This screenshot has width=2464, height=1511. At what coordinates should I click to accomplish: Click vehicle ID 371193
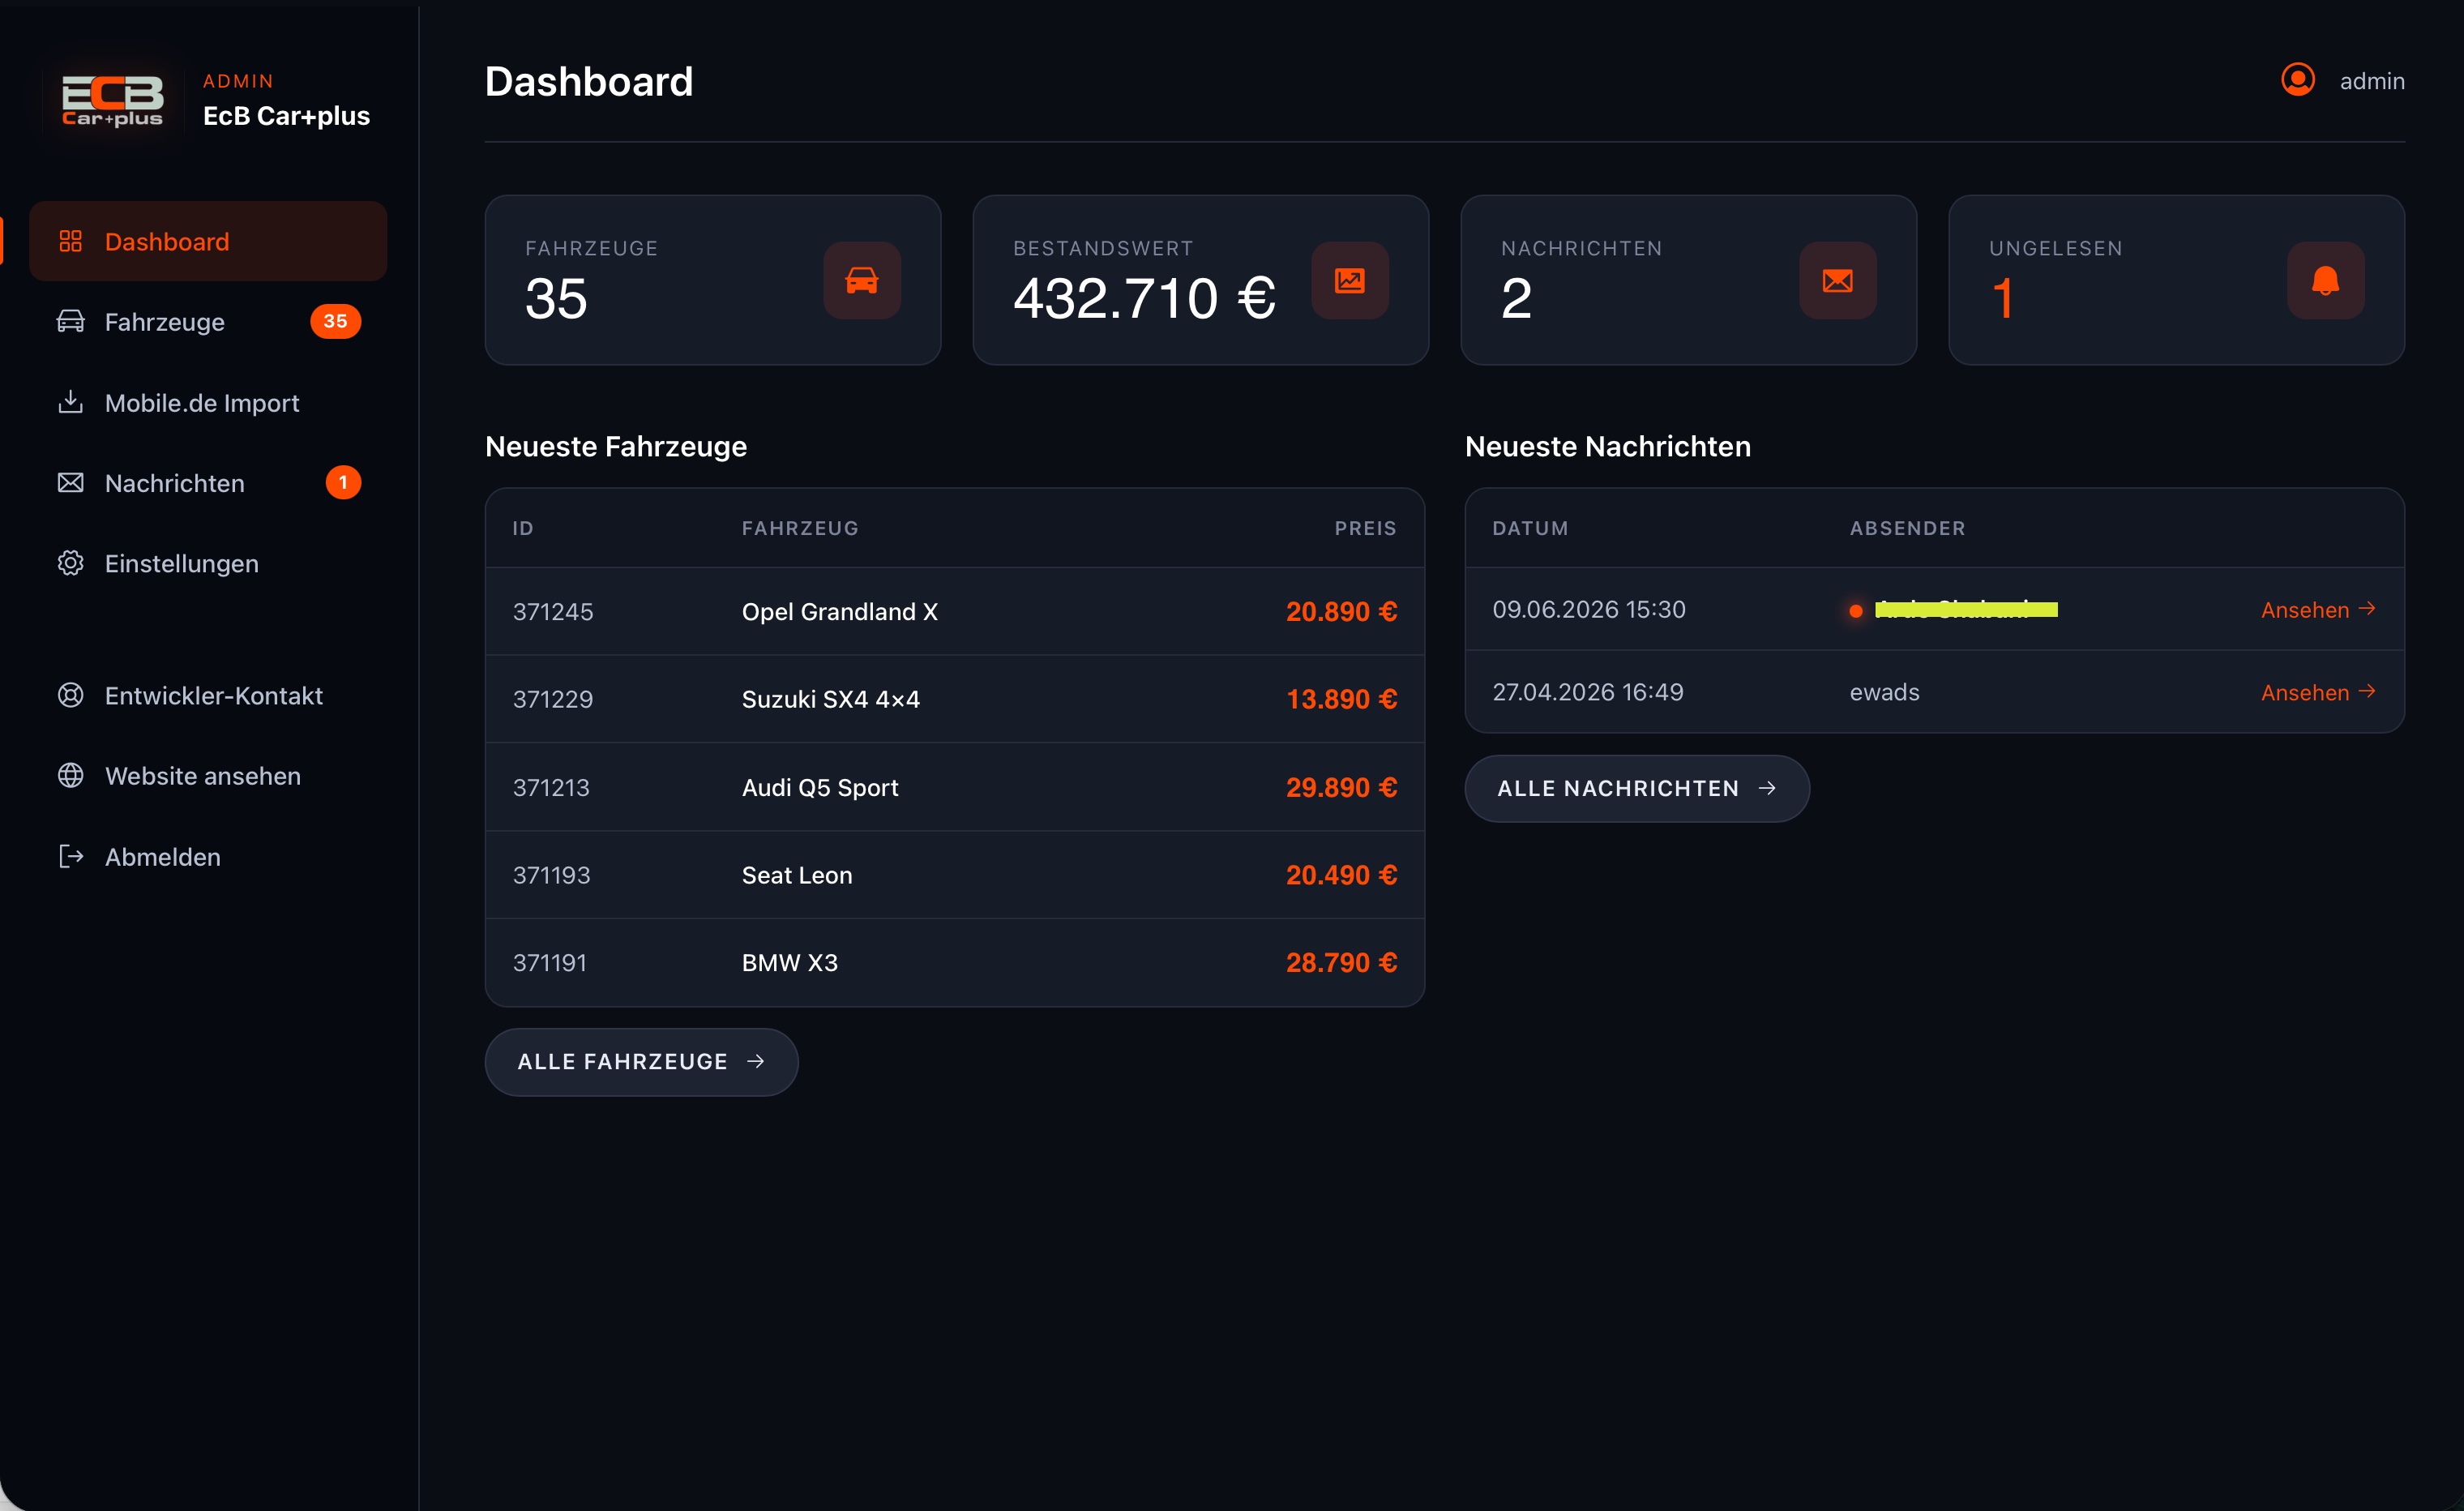pos(551,875)
